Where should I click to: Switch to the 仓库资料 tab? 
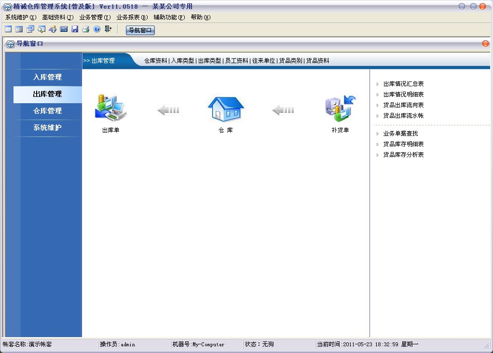(155, 61)
